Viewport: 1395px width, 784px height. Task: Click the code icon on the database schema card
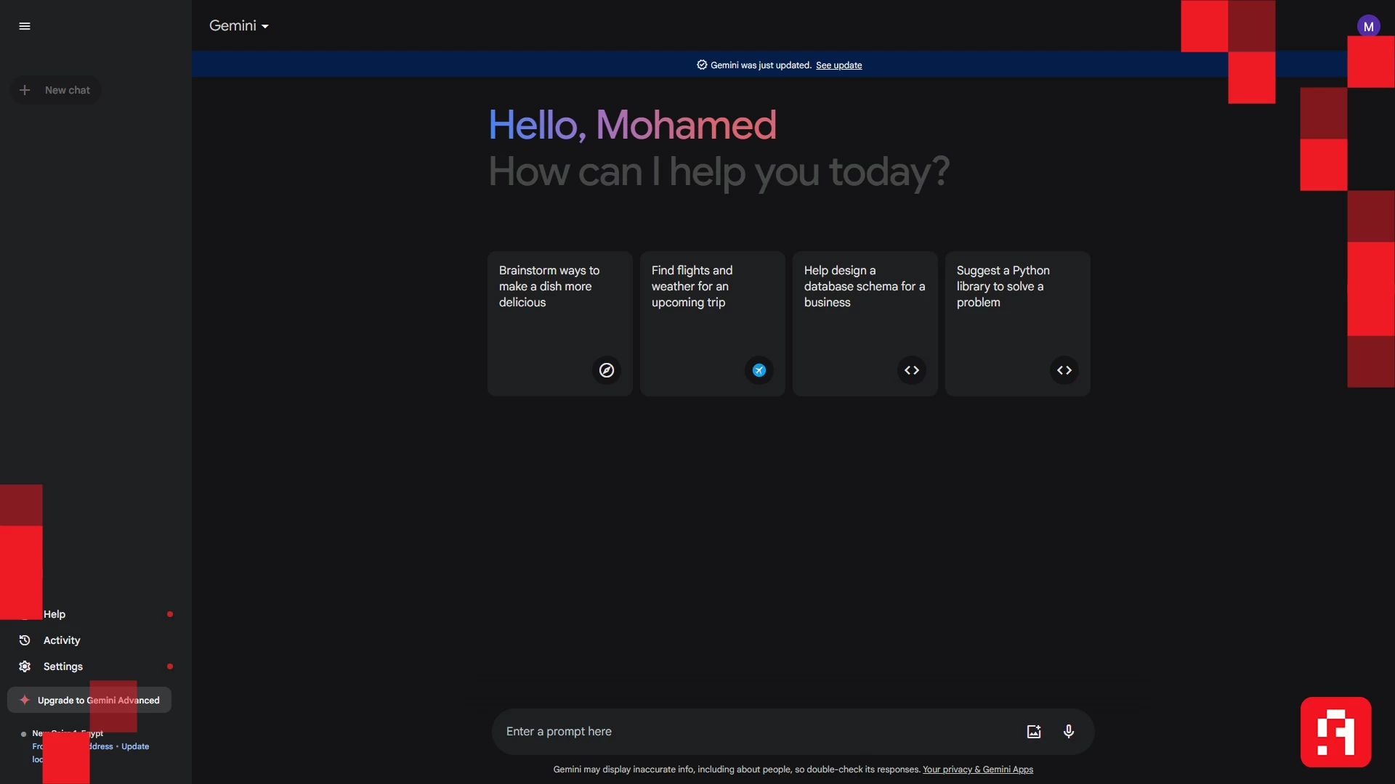[x=912, y=370]
